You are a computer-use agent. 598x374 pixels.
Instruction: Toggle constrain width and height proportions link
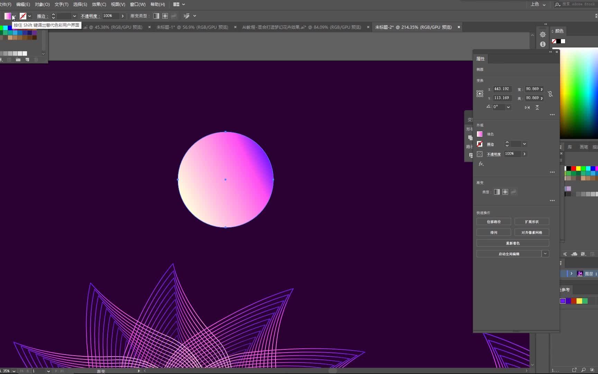[550, 94]
